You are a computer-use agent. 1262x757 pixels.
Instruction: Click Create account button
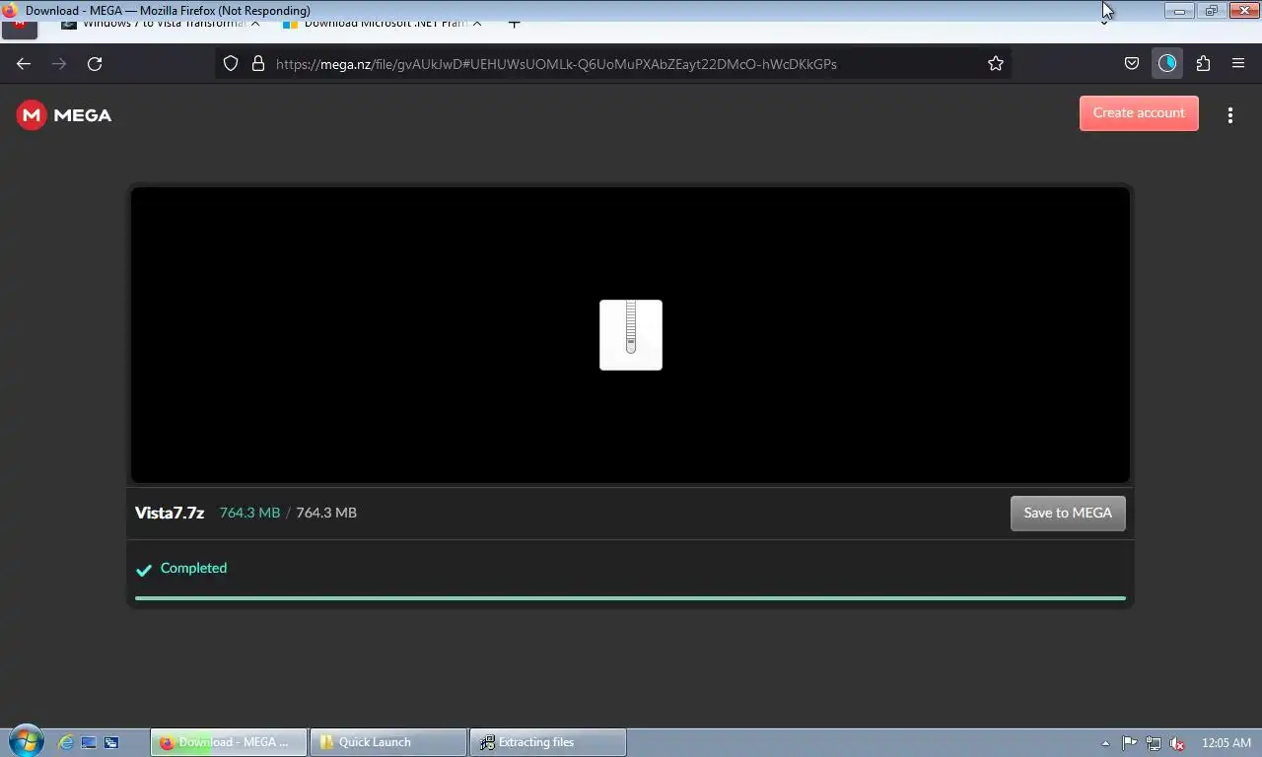click(1139, 113)
